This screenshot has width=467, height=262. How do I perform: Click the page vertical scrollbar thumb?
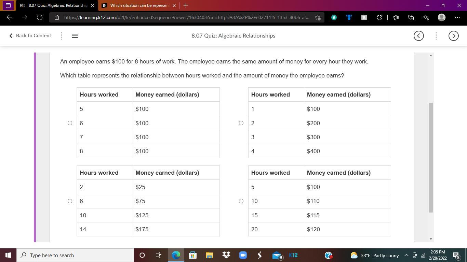(x=431, y=157)
